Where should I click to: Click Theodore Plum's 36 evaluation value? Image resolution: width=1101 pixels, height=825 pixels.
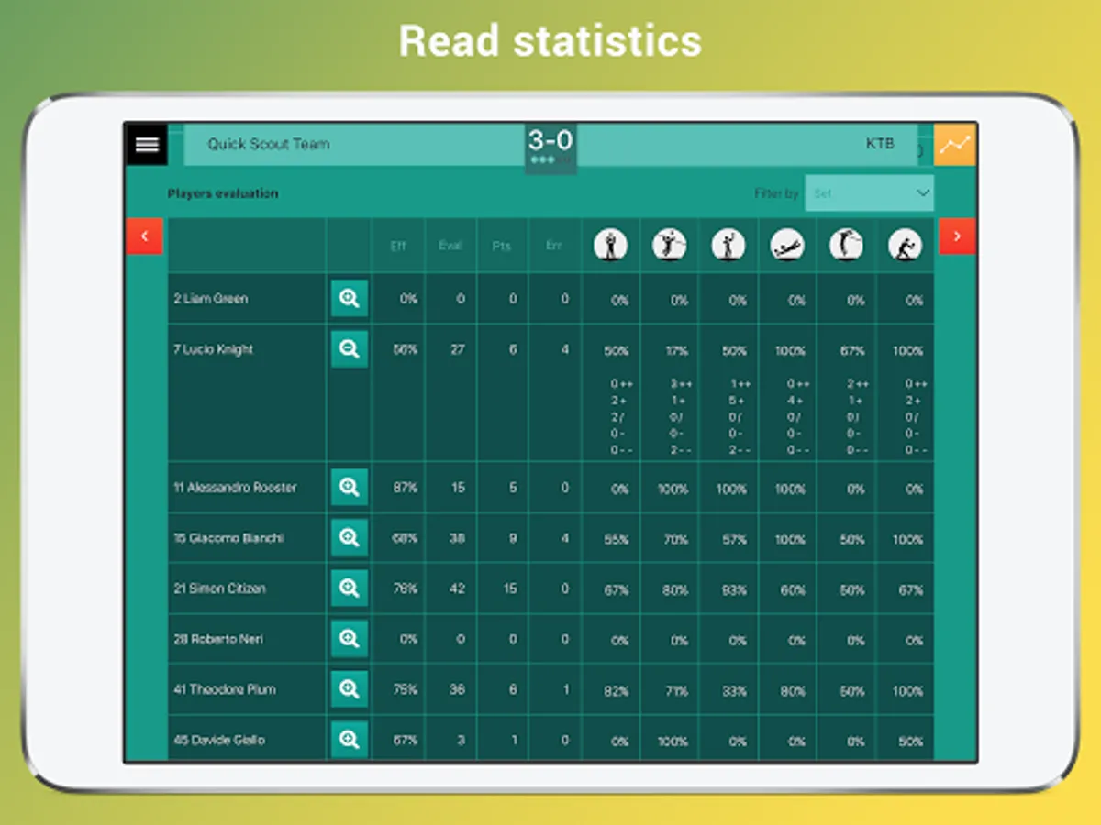[457, 689]
